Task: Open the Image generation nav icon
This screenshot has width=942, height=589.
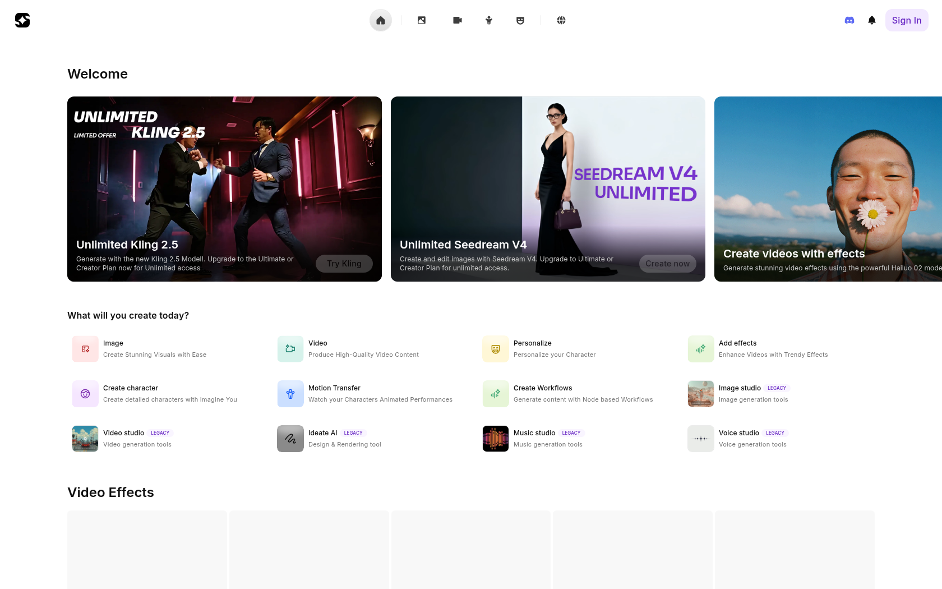Action: [422, 20]
